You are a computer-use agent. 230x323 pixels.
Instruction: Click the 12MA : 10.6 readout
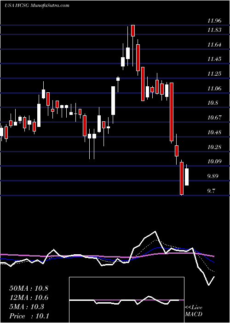click(x=29, y=298)
